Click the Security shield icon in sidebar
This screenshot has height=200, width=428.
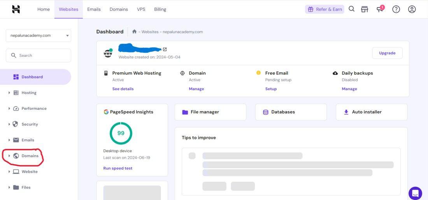coord(15,124)
